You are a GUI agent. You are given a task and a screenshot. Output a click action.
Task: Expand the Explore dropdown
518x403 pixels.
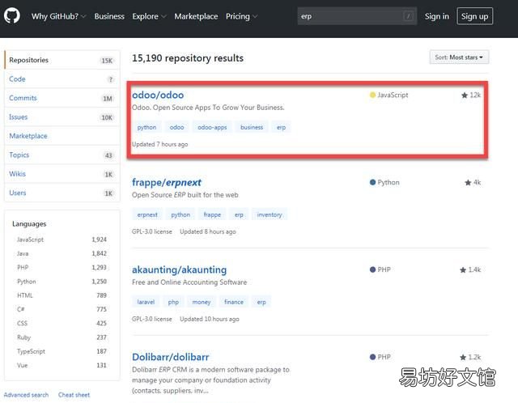[149, 16]
